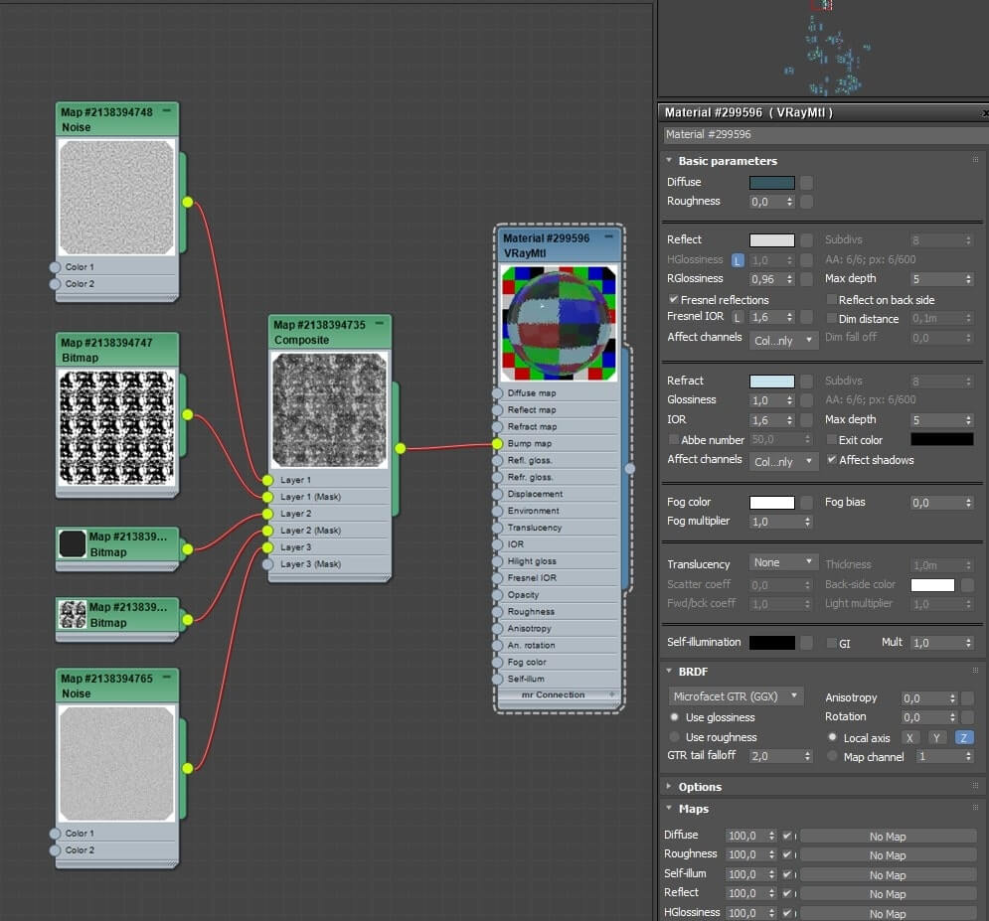Click the Composite node output socket

point(401,448)
